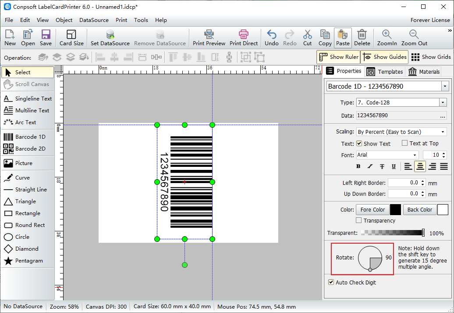Open the Font name dropdown
This screenshot has height=313, width=454.
[x=415, y=155]
